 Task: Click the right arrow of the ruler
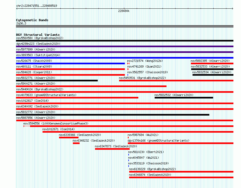[x=233, y=8]
